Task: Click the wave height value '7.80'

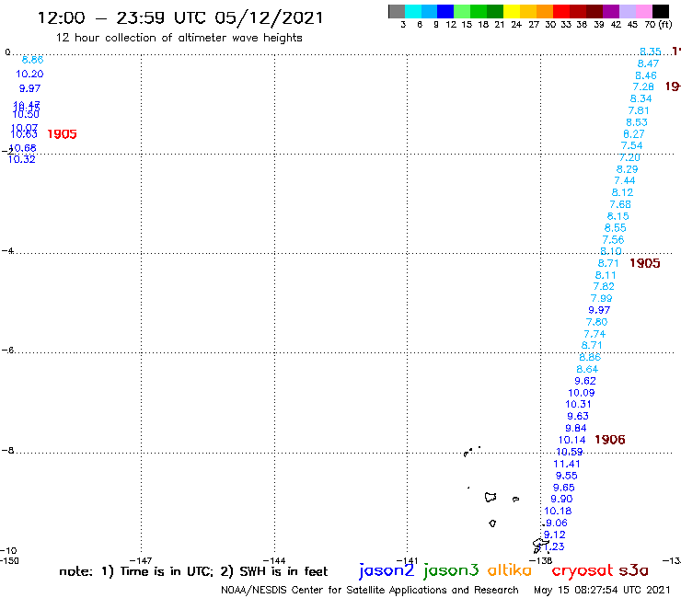Action: 596,322
